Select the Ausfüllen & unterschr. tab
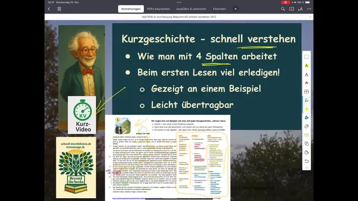 [191, 9]
